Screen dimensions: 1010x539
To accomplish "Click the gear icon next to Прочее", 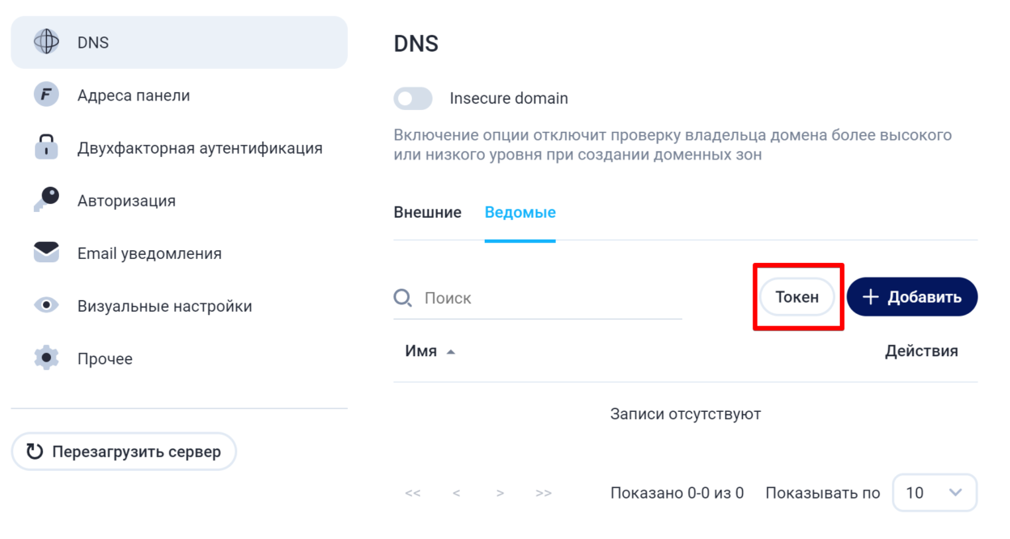I will (x=46, y=358).
